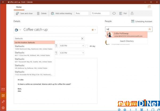The width and height of the screenshot is (160, 111).
Task: Select Starbucks on Roosevelt Way NE, Seattle
Action: [34, 60]
